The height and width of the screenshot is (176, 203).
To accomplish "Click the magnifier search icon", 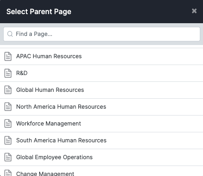I will pyautogui.click(x=10, y=34).
